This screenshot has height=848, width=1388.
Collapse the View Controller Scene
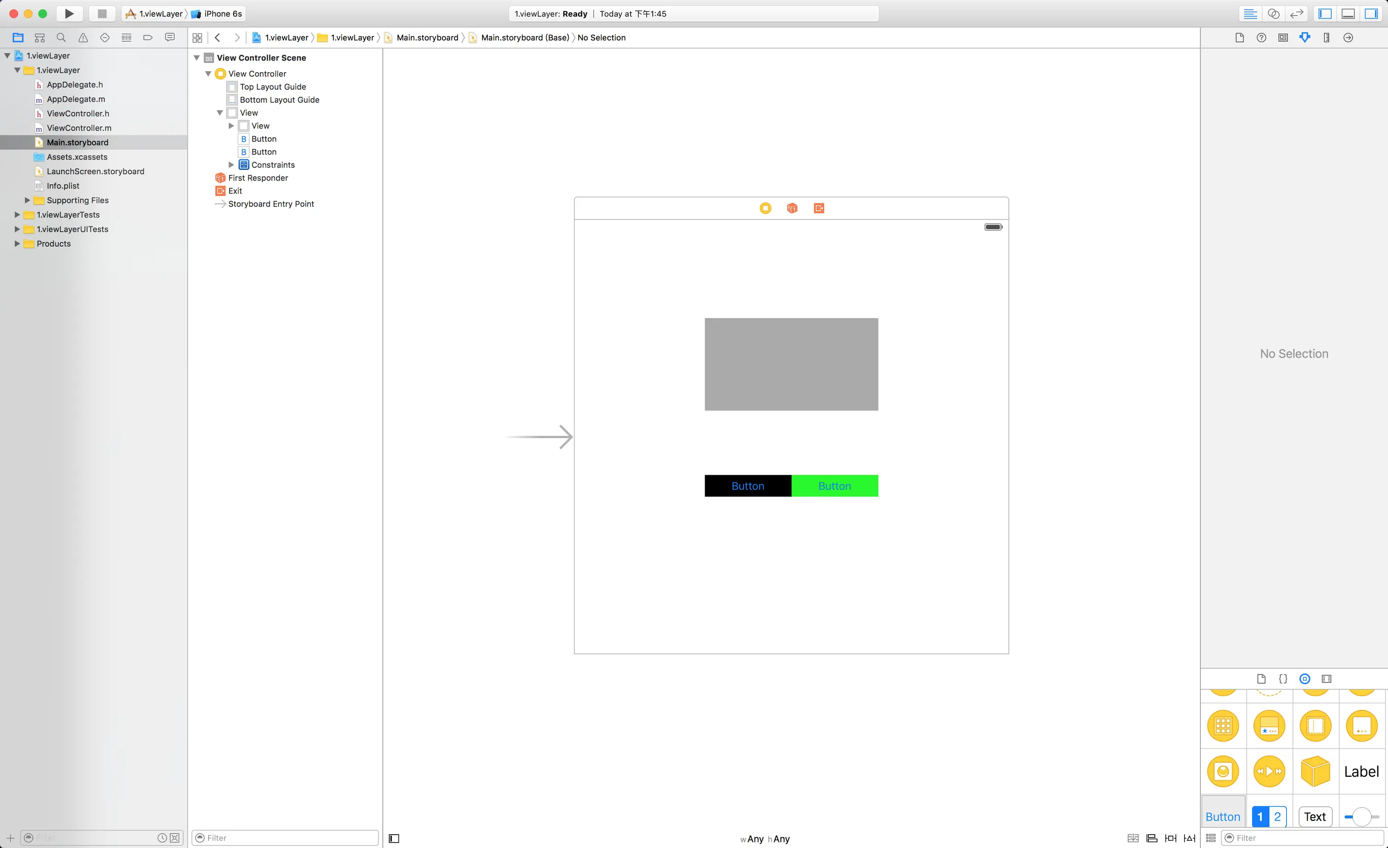pos(196,57)
